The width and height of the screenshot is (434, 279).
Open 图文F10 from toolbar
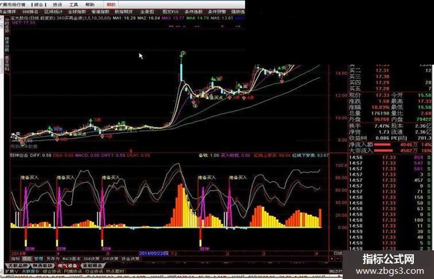coord(170,11)
